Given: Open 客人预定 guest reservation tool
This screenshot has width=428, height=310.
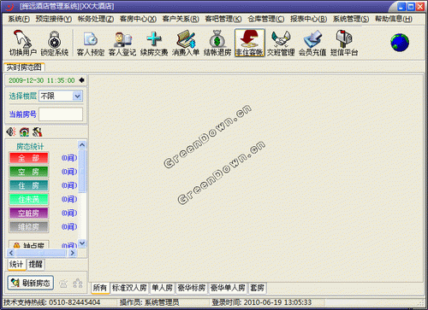Looking at the screenshot, I should point(91,43).
